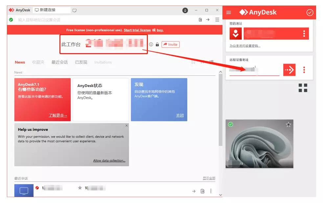This screenshot has height=203, width=323.
Task: Select the monitor grid icon in the right panel
Action: [303, 88]
